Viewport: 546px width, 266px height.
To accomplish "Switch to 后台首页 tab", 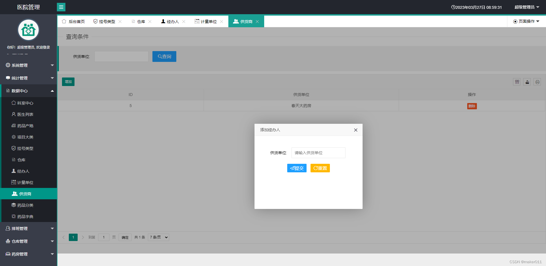I will (73, 22).
